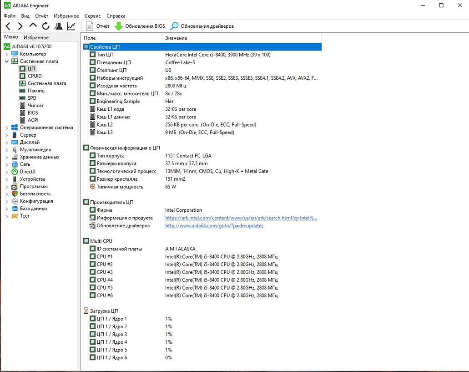
Task: Expand the Компьютер node chevron
Action: [x=6, y=54]
